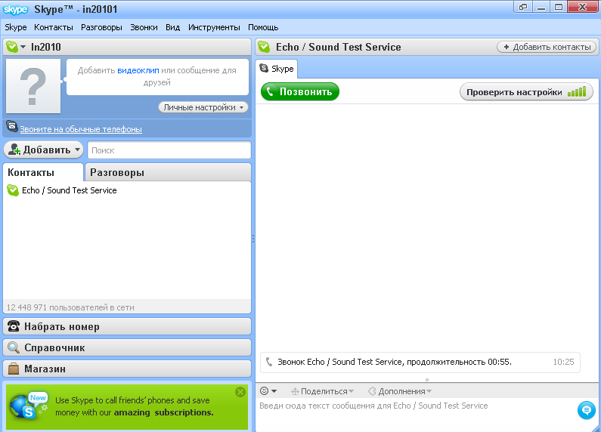This screenshot has height=432, width=601.
Task: Click the Skype logo in title bar
Action: pyautogui.click(x=15, y=9)
